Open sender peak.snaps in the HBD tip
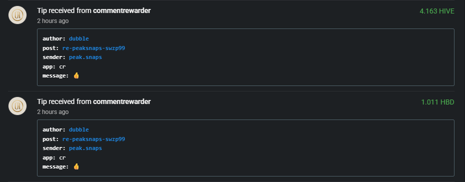Image resolution: width=465 pixels, height=182 pixels. (85, 148)
